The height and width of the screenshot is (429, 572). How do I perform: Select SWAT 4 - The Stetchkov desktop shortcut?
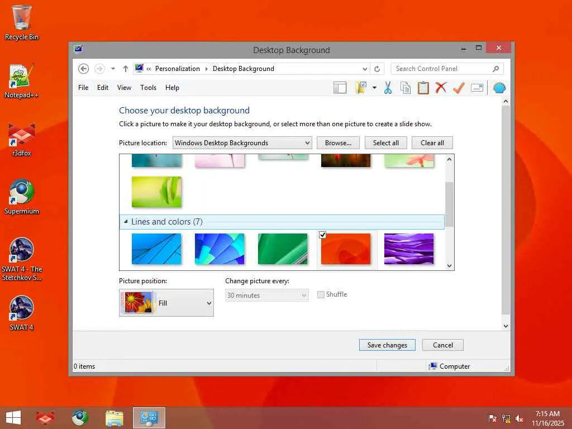coord(22,259)
